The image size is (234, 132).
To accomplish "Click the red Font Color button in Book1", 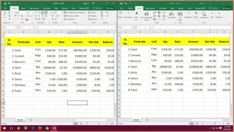I will click(27, 19).
